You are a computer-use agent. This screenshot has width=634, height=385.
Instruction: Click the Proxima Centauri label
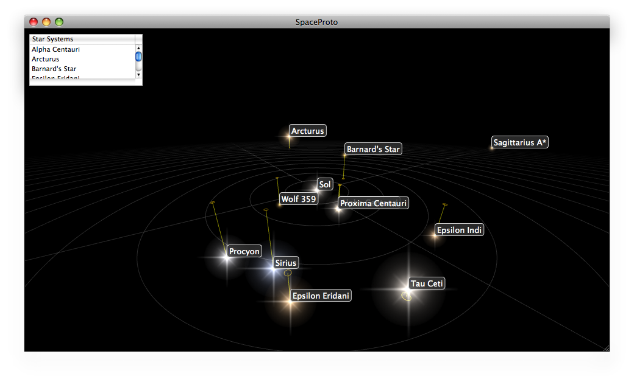(x=373, y=203)
